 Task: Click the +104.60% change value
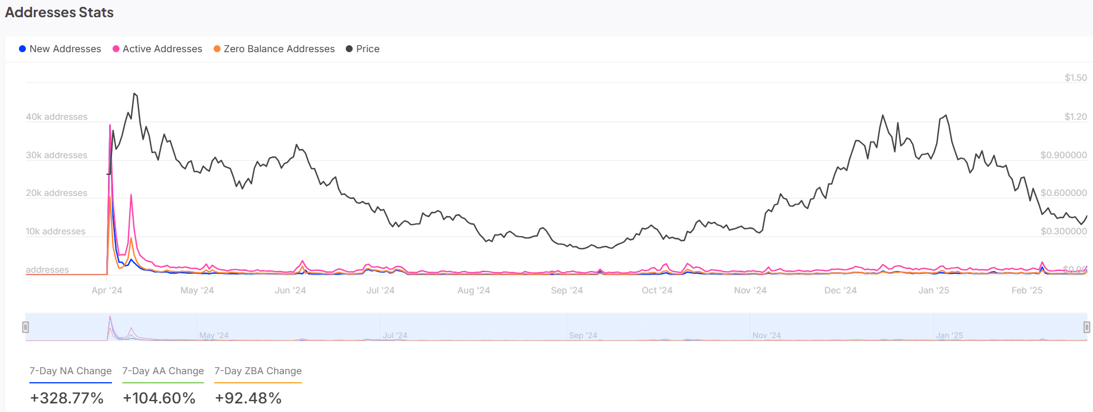click(x=159, y=398)
